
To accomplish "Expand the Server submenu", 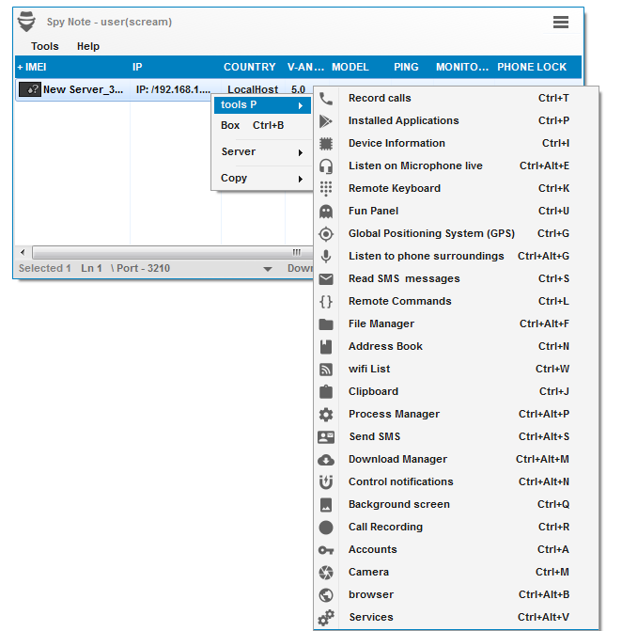I will point(261,151).
